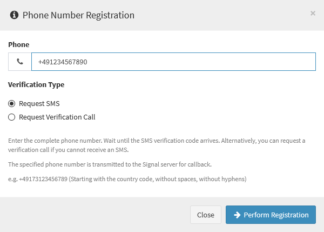Click the Request Verification Call label text

coord(57,117)
